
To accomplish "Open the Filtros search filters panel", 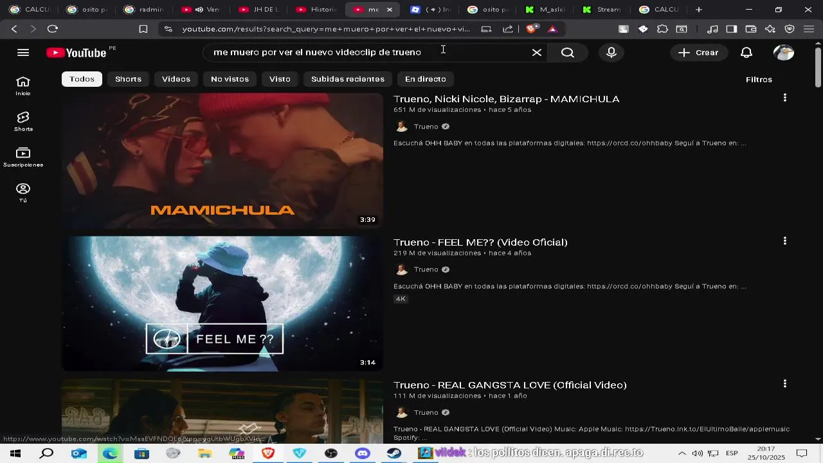I will click(759, 79).
